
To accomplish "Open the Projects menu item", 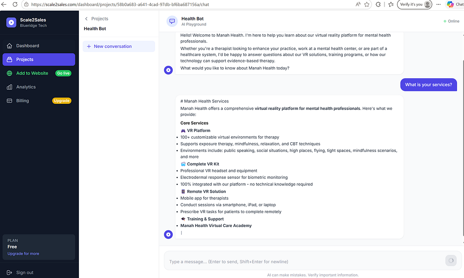I will coord(39,59).
